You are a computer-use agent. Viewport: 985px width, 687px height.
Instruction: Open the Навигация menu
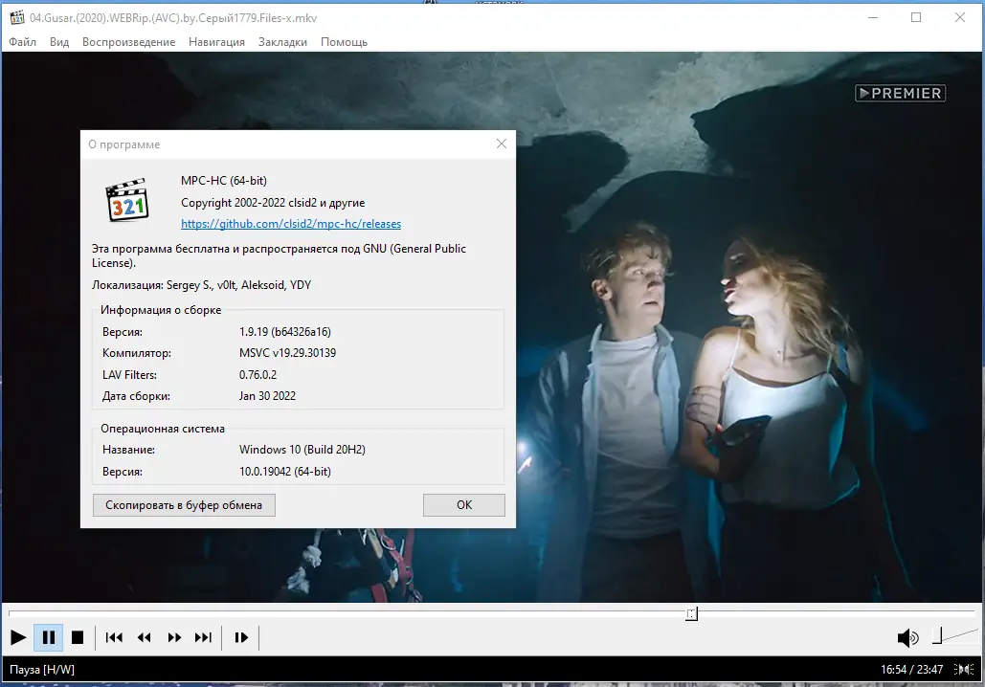click(x=216, y=42)
